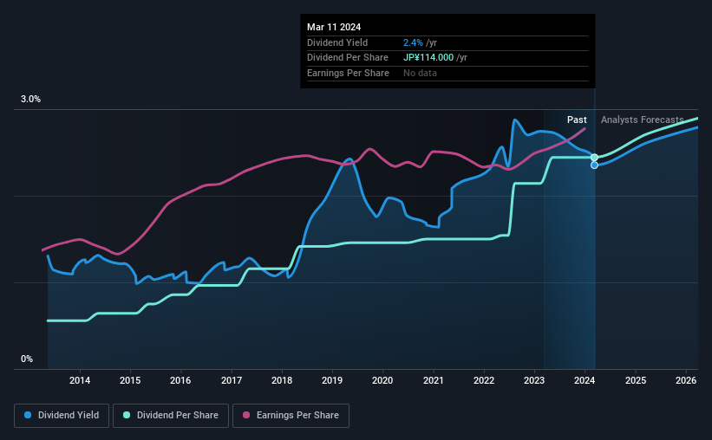
Task: Click the 2025 x-axis year label
Action: (x=636, y=380)
